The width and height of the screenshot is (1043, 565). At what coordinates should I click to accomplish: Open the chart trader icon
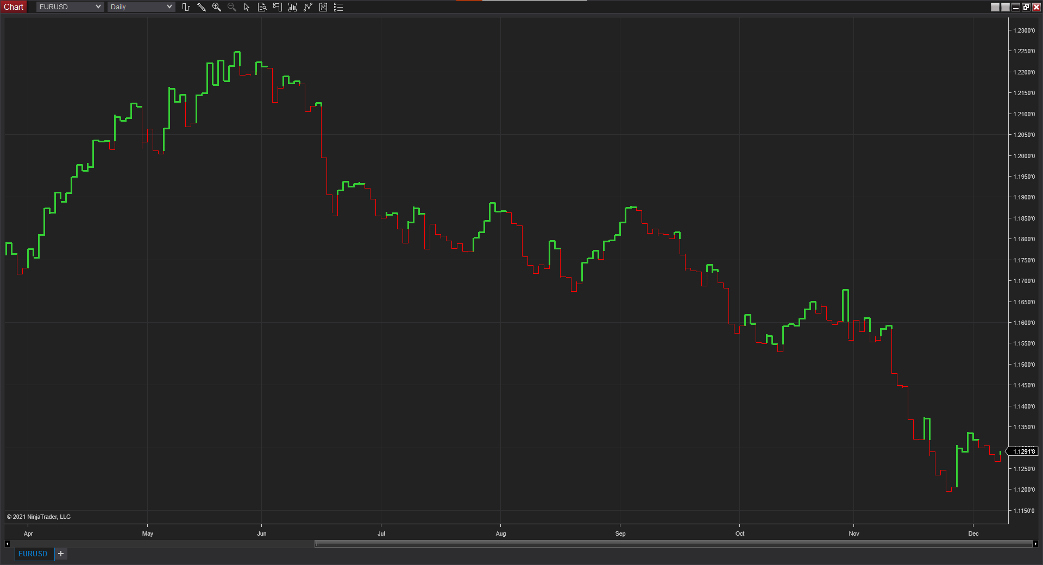point(278,7)
